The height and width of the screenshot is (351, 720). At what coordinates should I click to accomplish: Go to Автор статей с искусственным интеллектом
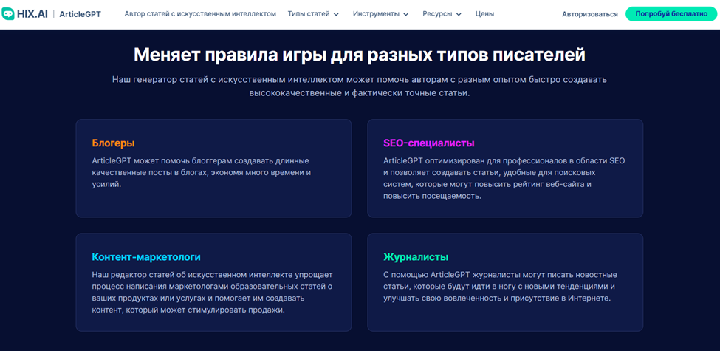[x=200, y=14]
